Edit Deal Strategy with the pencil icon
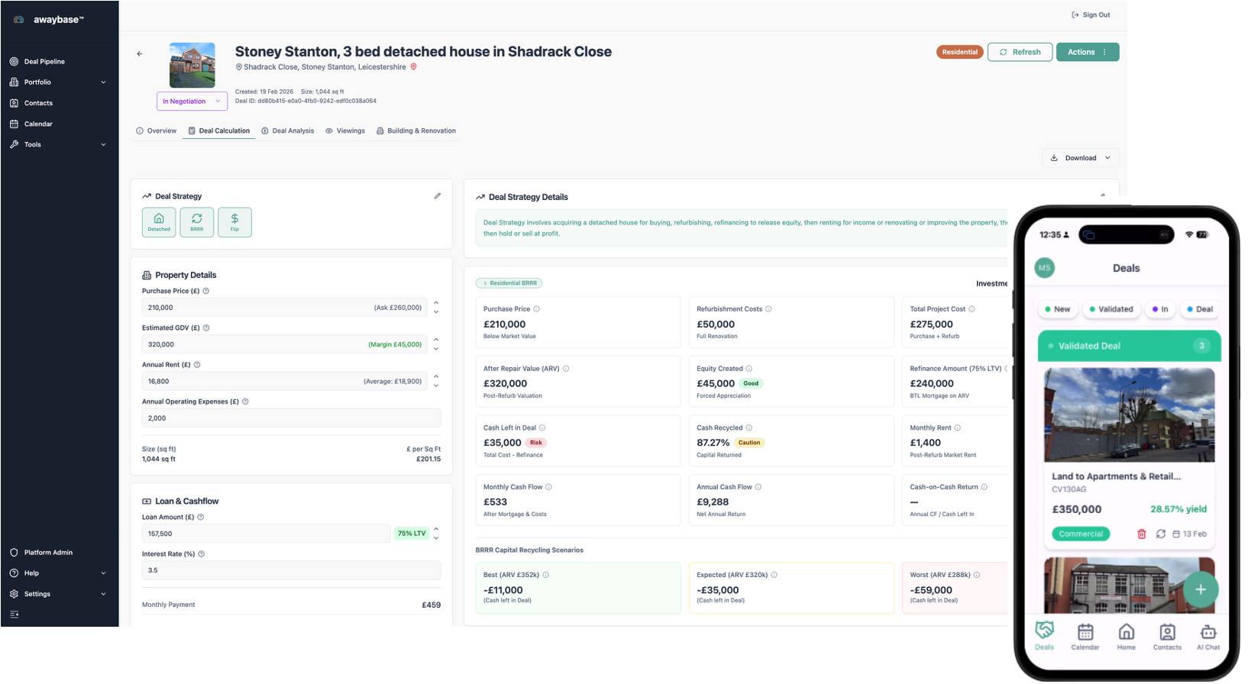The image size is (1248, 684). point(438,196)
